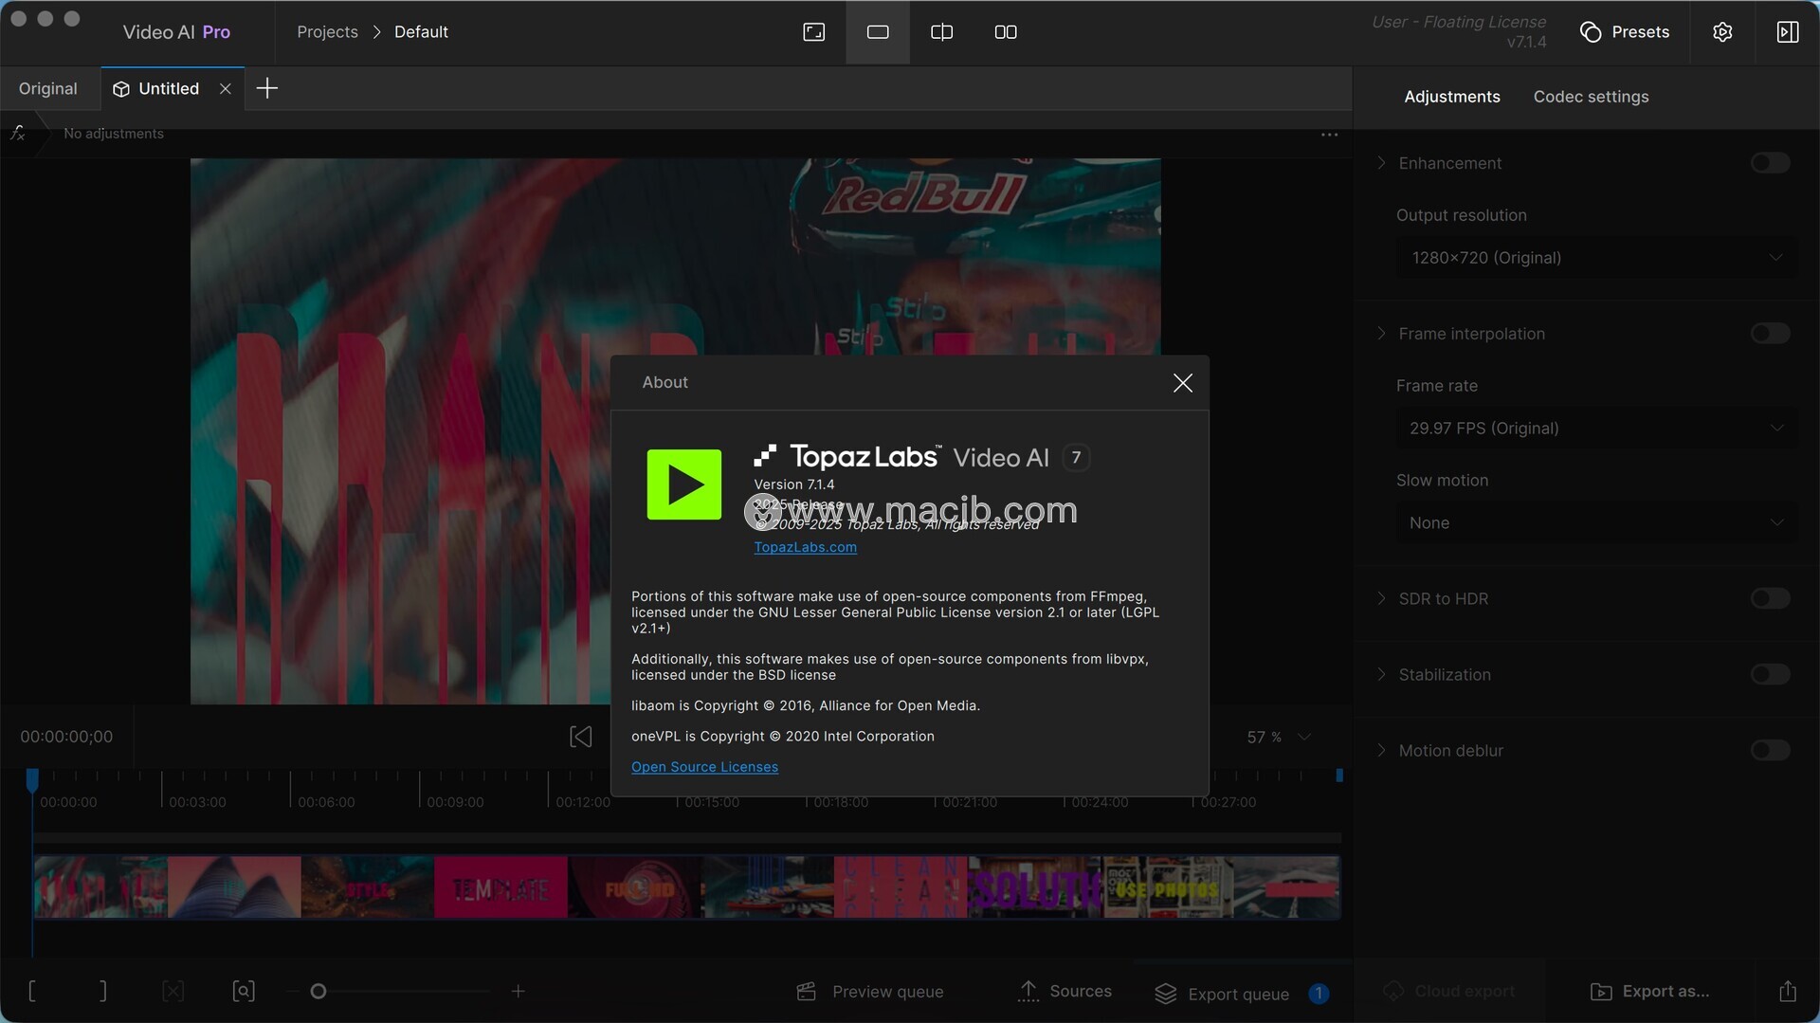Open the settings gear
The height and width of the screenshot is (1023, 1820).
click(x=1722, y=32)
